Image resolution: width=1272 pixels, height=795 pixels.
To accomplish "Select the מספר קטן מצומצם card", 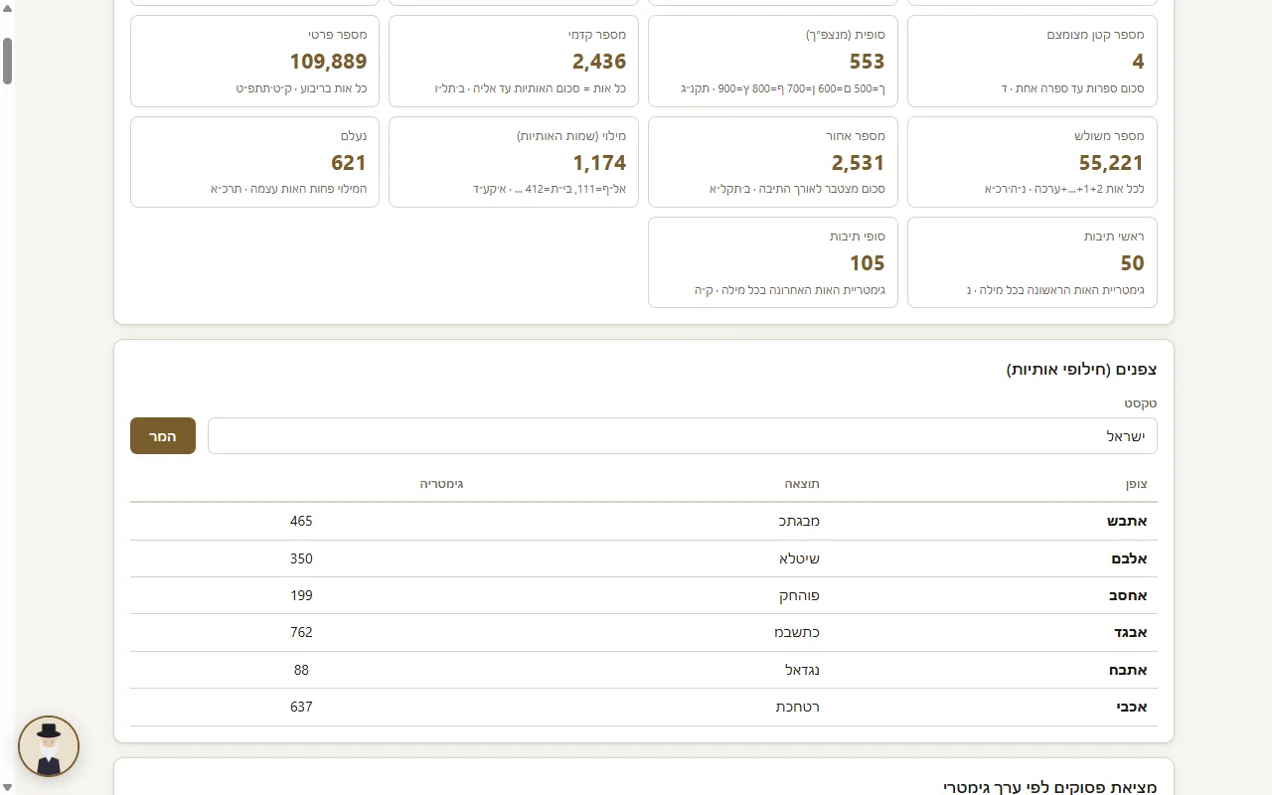I will [1033, 61].
